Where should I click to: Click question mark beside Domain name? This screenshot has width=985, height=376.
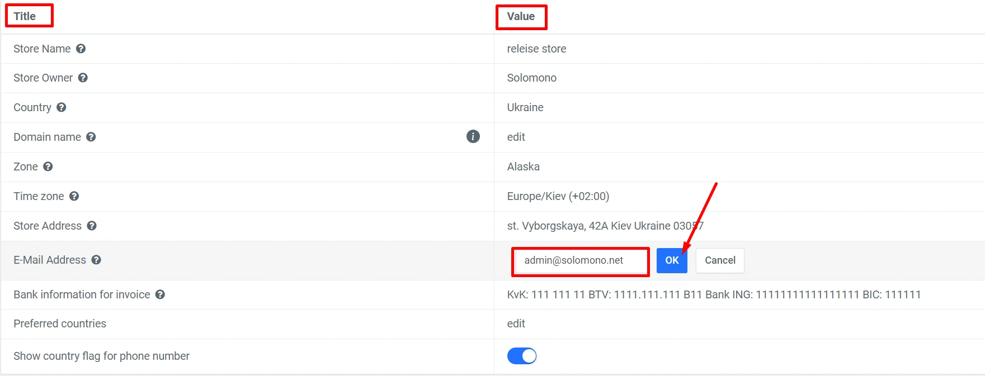[91, 137]
